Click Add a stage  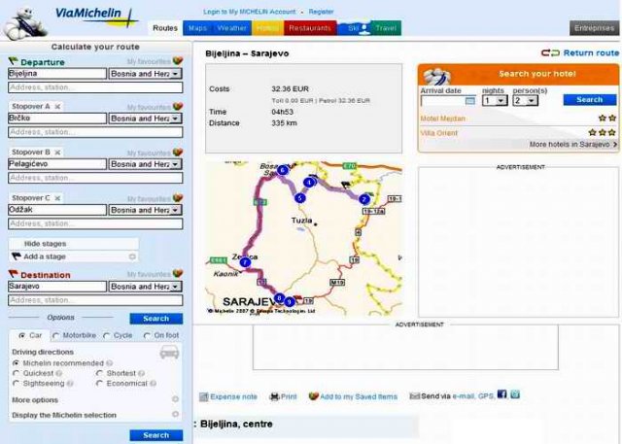pyautogui.click(x=74, y=256)
